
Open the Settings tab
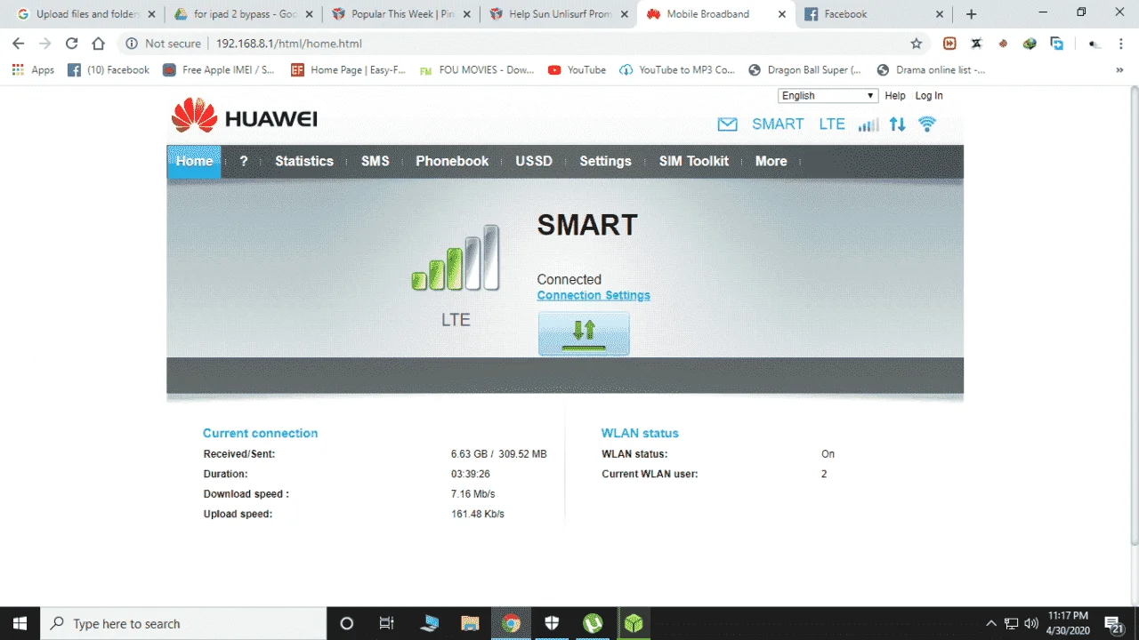605,161
